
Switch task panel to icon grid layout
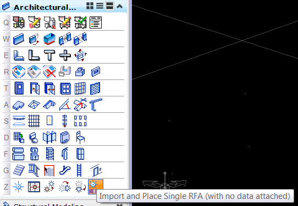(90, 6)
